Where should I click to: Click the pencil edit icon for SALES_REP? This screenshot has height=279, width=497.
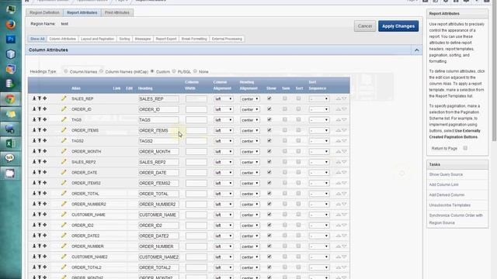pyautogui.click(x=64, y=98)
